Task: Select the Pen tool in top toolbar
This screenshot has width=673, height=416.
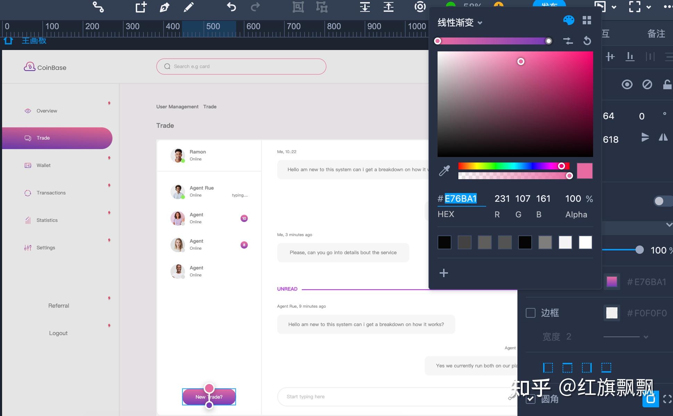Action: (x=164, y=7)
